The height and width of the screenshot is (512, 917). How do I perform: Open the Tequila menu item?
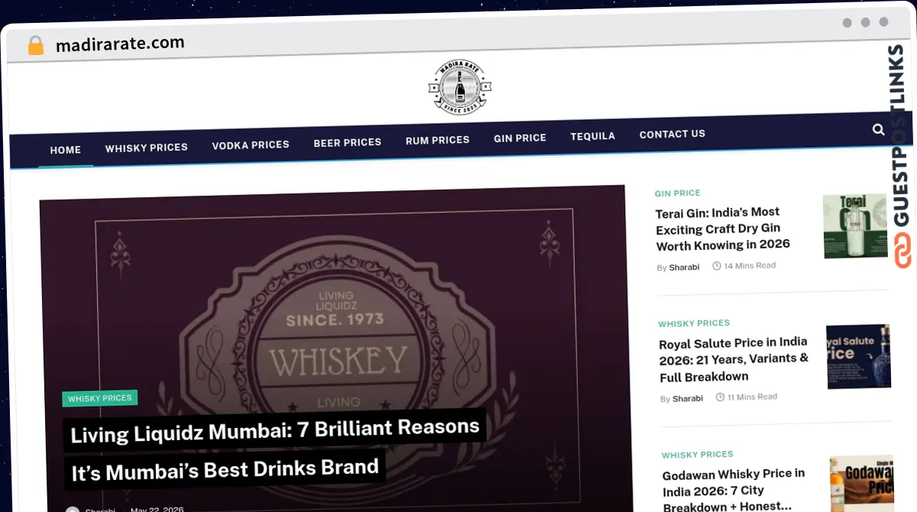593,136
